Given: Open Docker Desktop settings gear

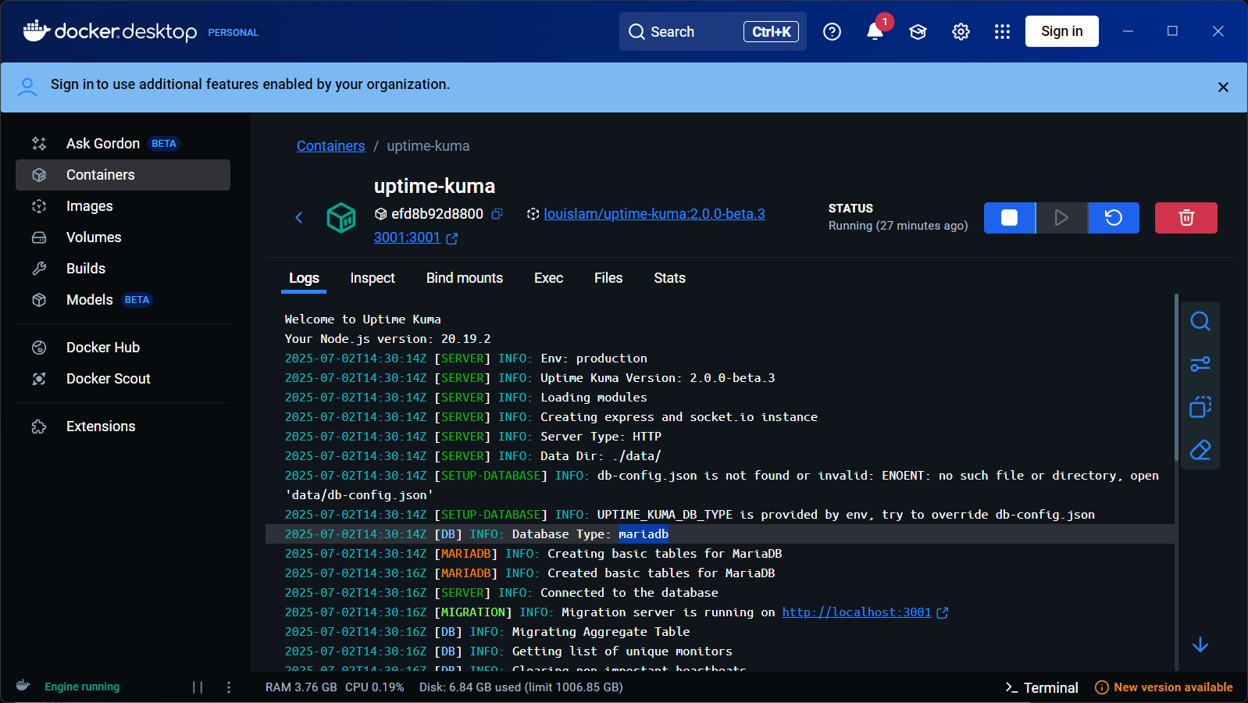Looking at the screenshot, I should tap(961, 31).
